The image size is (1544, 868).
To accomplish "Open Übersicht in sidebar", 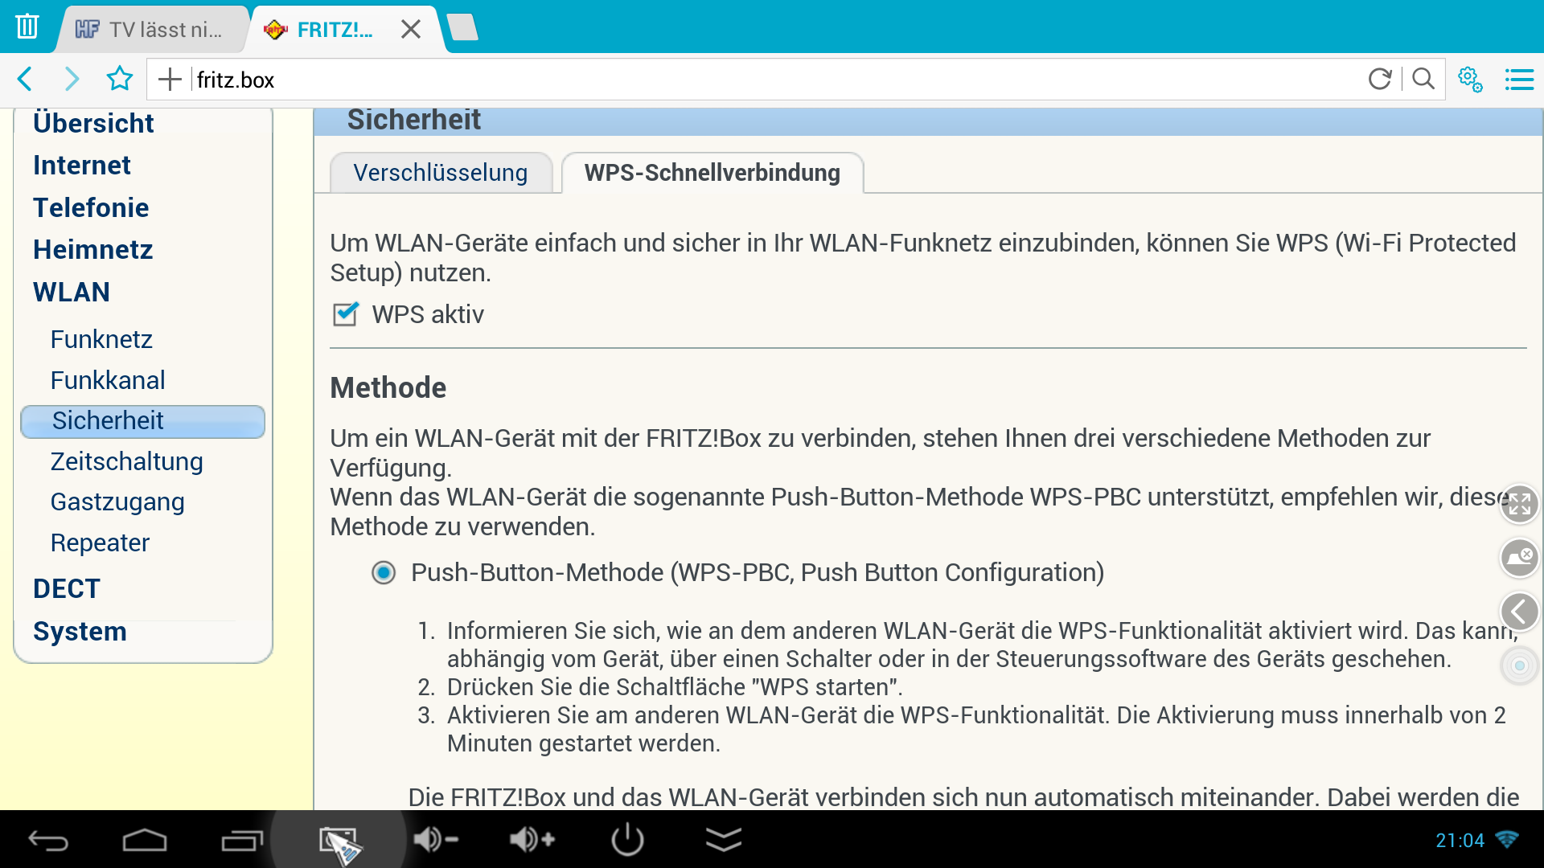I will tap(93, 123).
